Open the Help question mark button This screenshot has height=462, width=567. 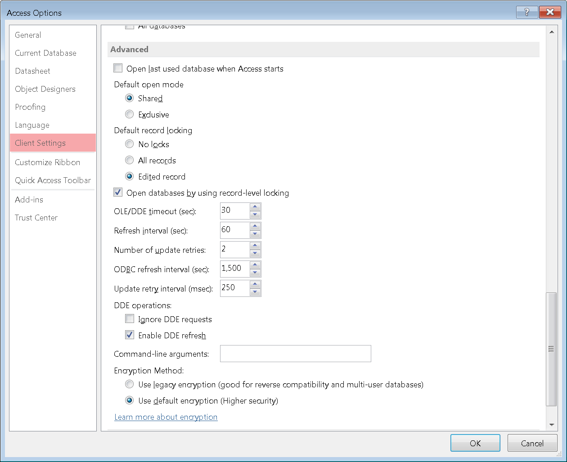pos(527,12)
